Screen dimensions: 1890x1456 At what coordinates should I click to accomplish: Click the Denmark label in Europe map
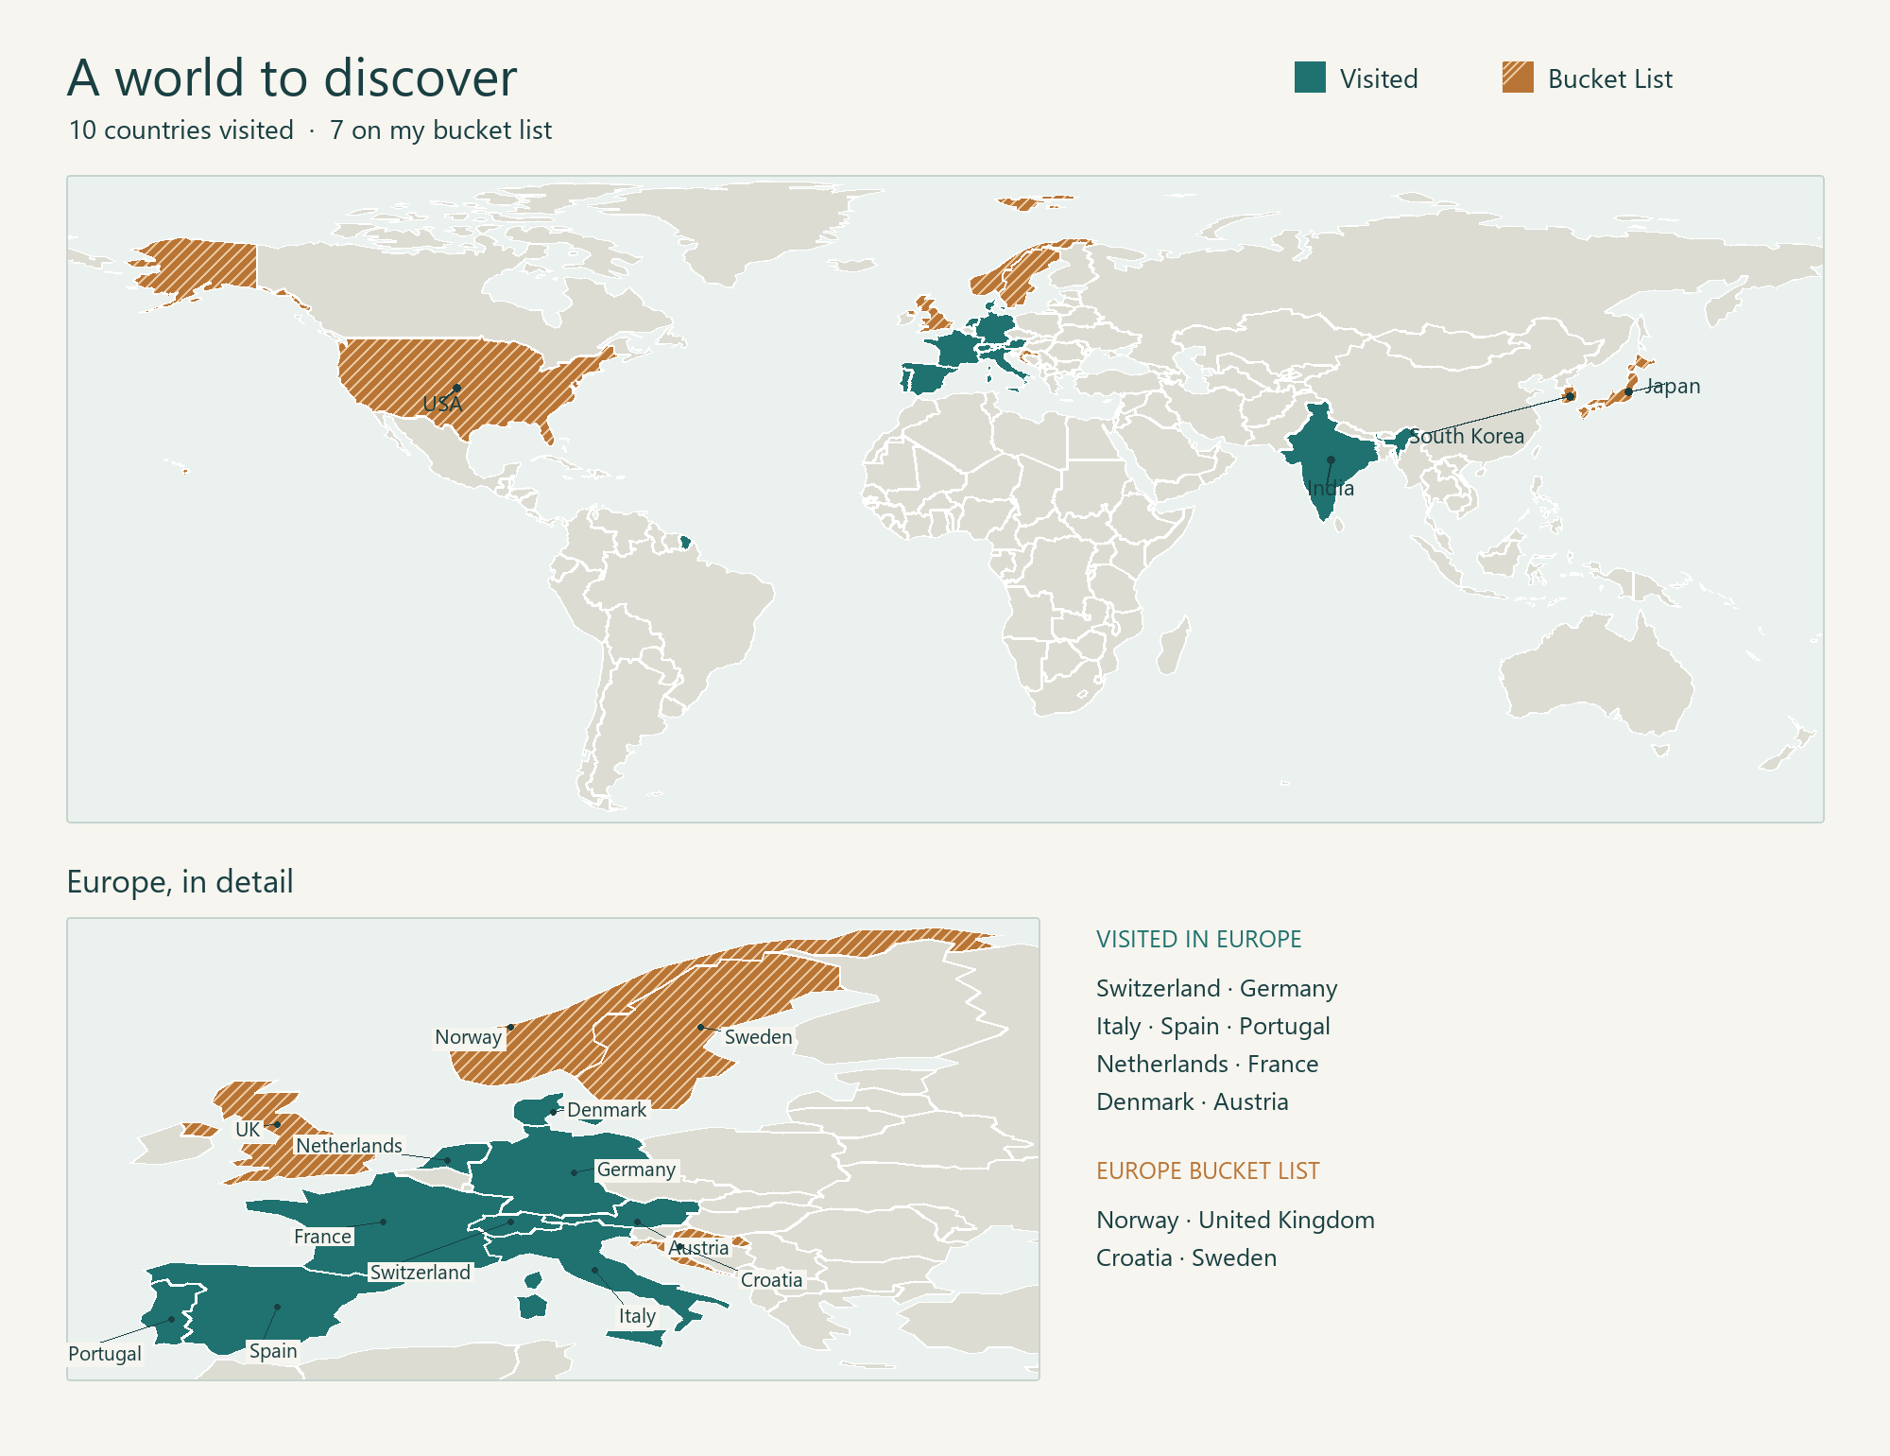[607, 1110]
